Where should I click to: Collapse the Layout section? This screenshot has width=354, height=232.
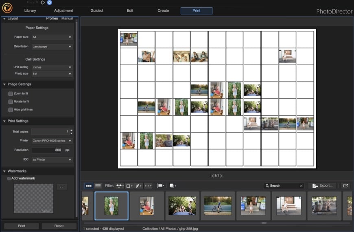4,19
